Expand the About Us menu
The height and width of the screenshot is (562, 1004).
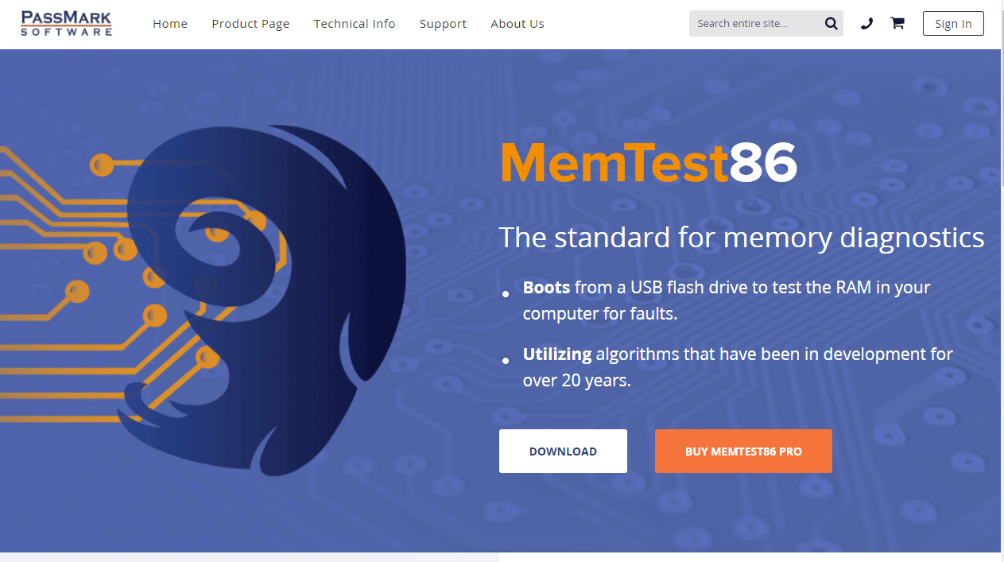[518, 24]
